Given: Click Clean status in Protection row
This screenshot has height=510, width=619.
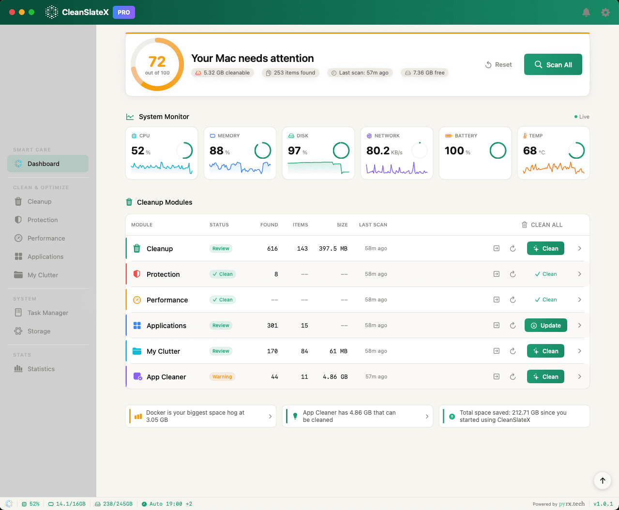Looking at the screenshot, I should click(x=223, y=274).
